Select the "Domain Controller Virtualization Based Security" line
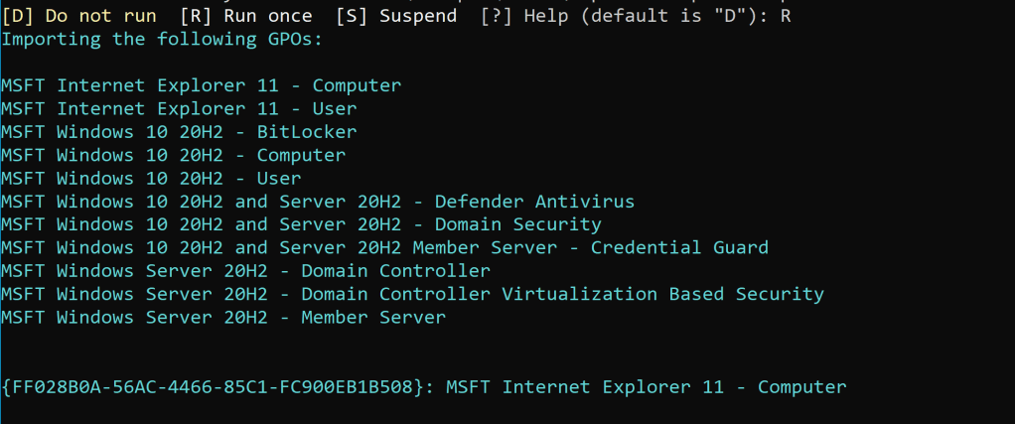 point(412,294)
